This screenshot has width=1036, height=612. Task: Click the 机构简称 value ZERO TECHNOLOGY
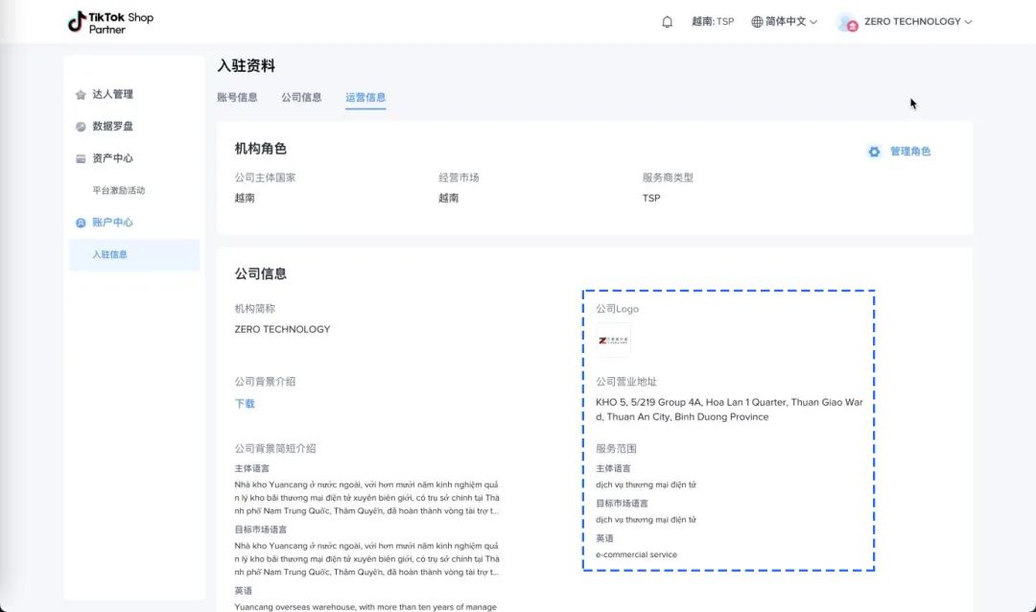coord(282,329)
